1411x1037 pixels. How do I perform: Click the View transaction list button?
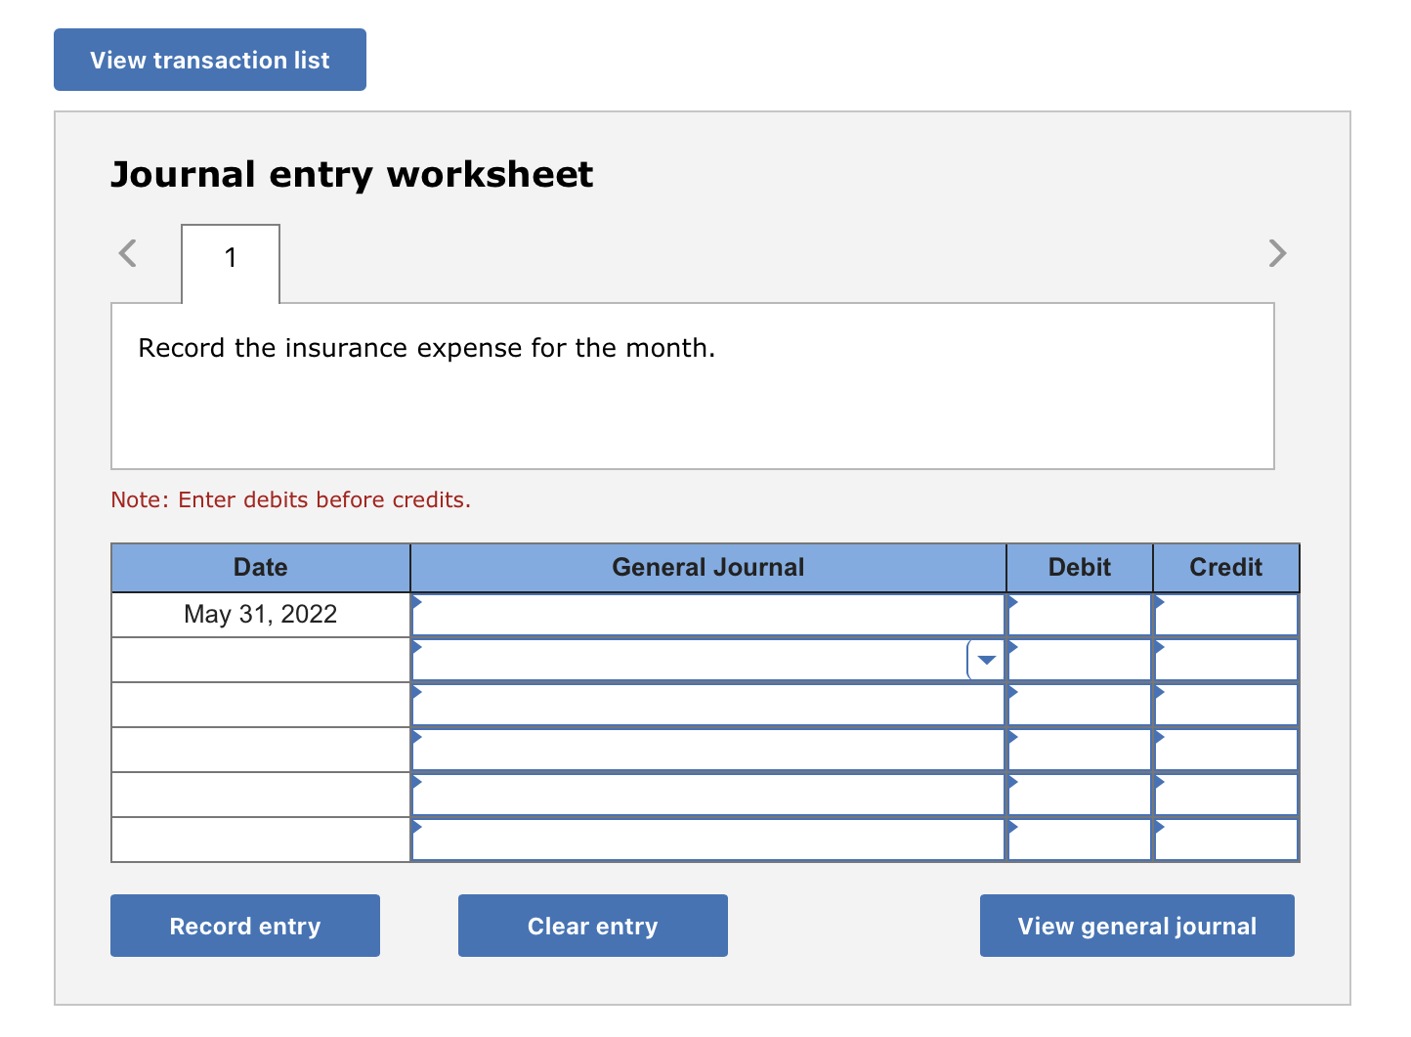click(209, 60)
